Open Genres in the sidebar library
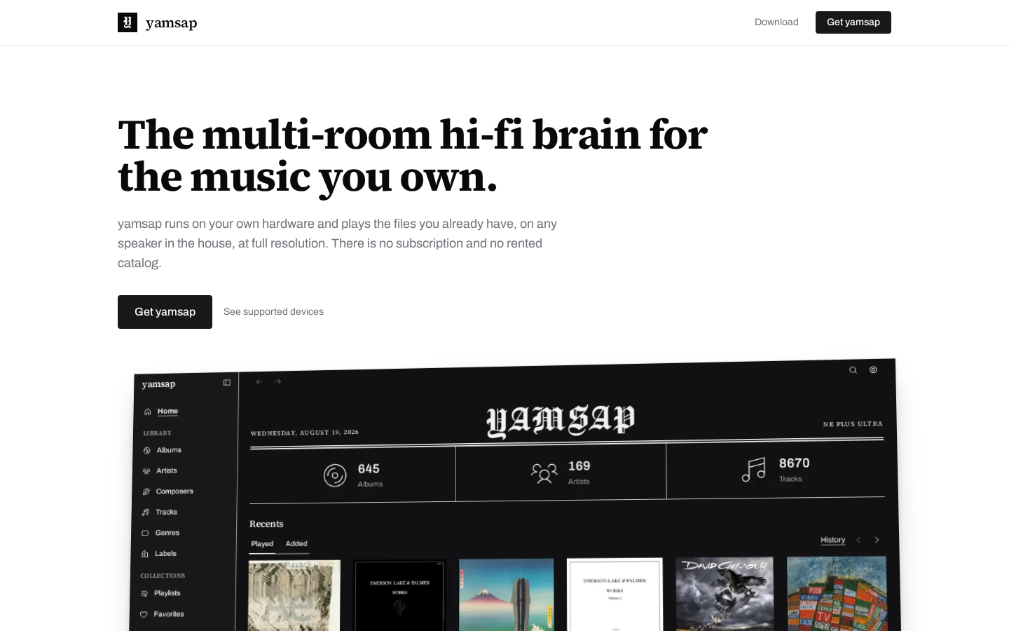The width and height of the screenshot is (1009, 631). point(167,533)
